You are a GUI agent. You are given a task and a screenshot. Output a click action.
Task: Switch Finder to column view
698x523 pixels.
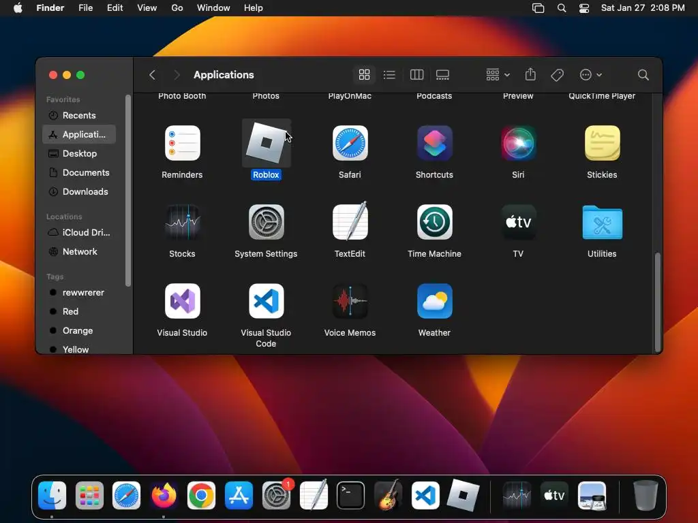tap(416, 75)
